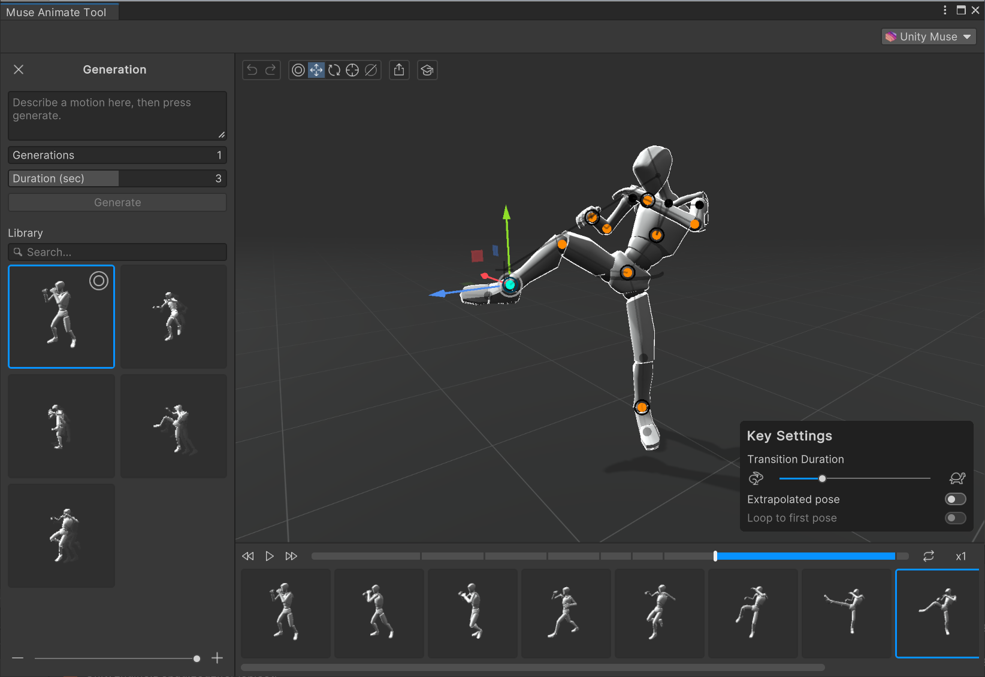
Task: Select the circular selection tool in the toolbar
Action: pos(298,70)
